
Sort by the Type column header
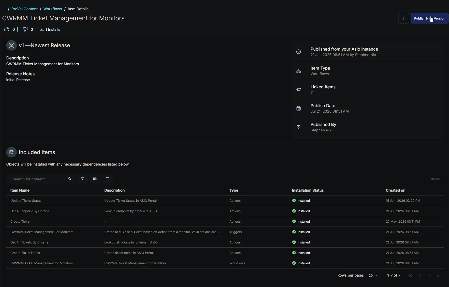(234, 190)
